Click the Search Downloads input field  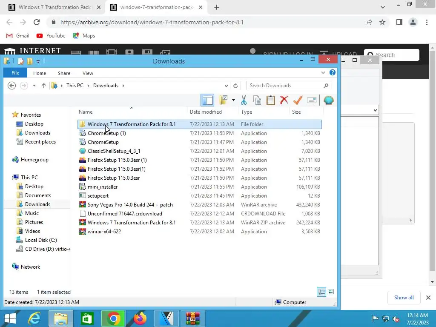tap(289, 86)
